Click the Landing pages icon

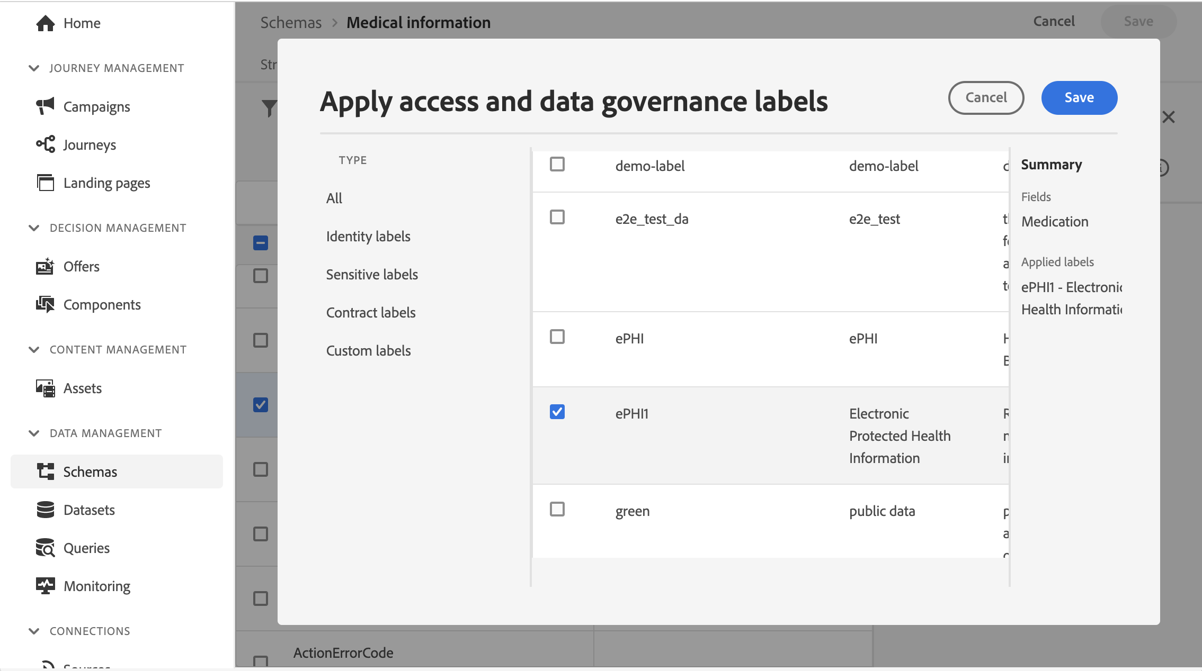[x=46, y=183]
